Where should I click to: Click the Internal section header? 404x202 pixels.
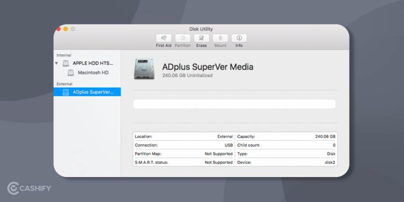pyautogui.click(x=64, y=55)
